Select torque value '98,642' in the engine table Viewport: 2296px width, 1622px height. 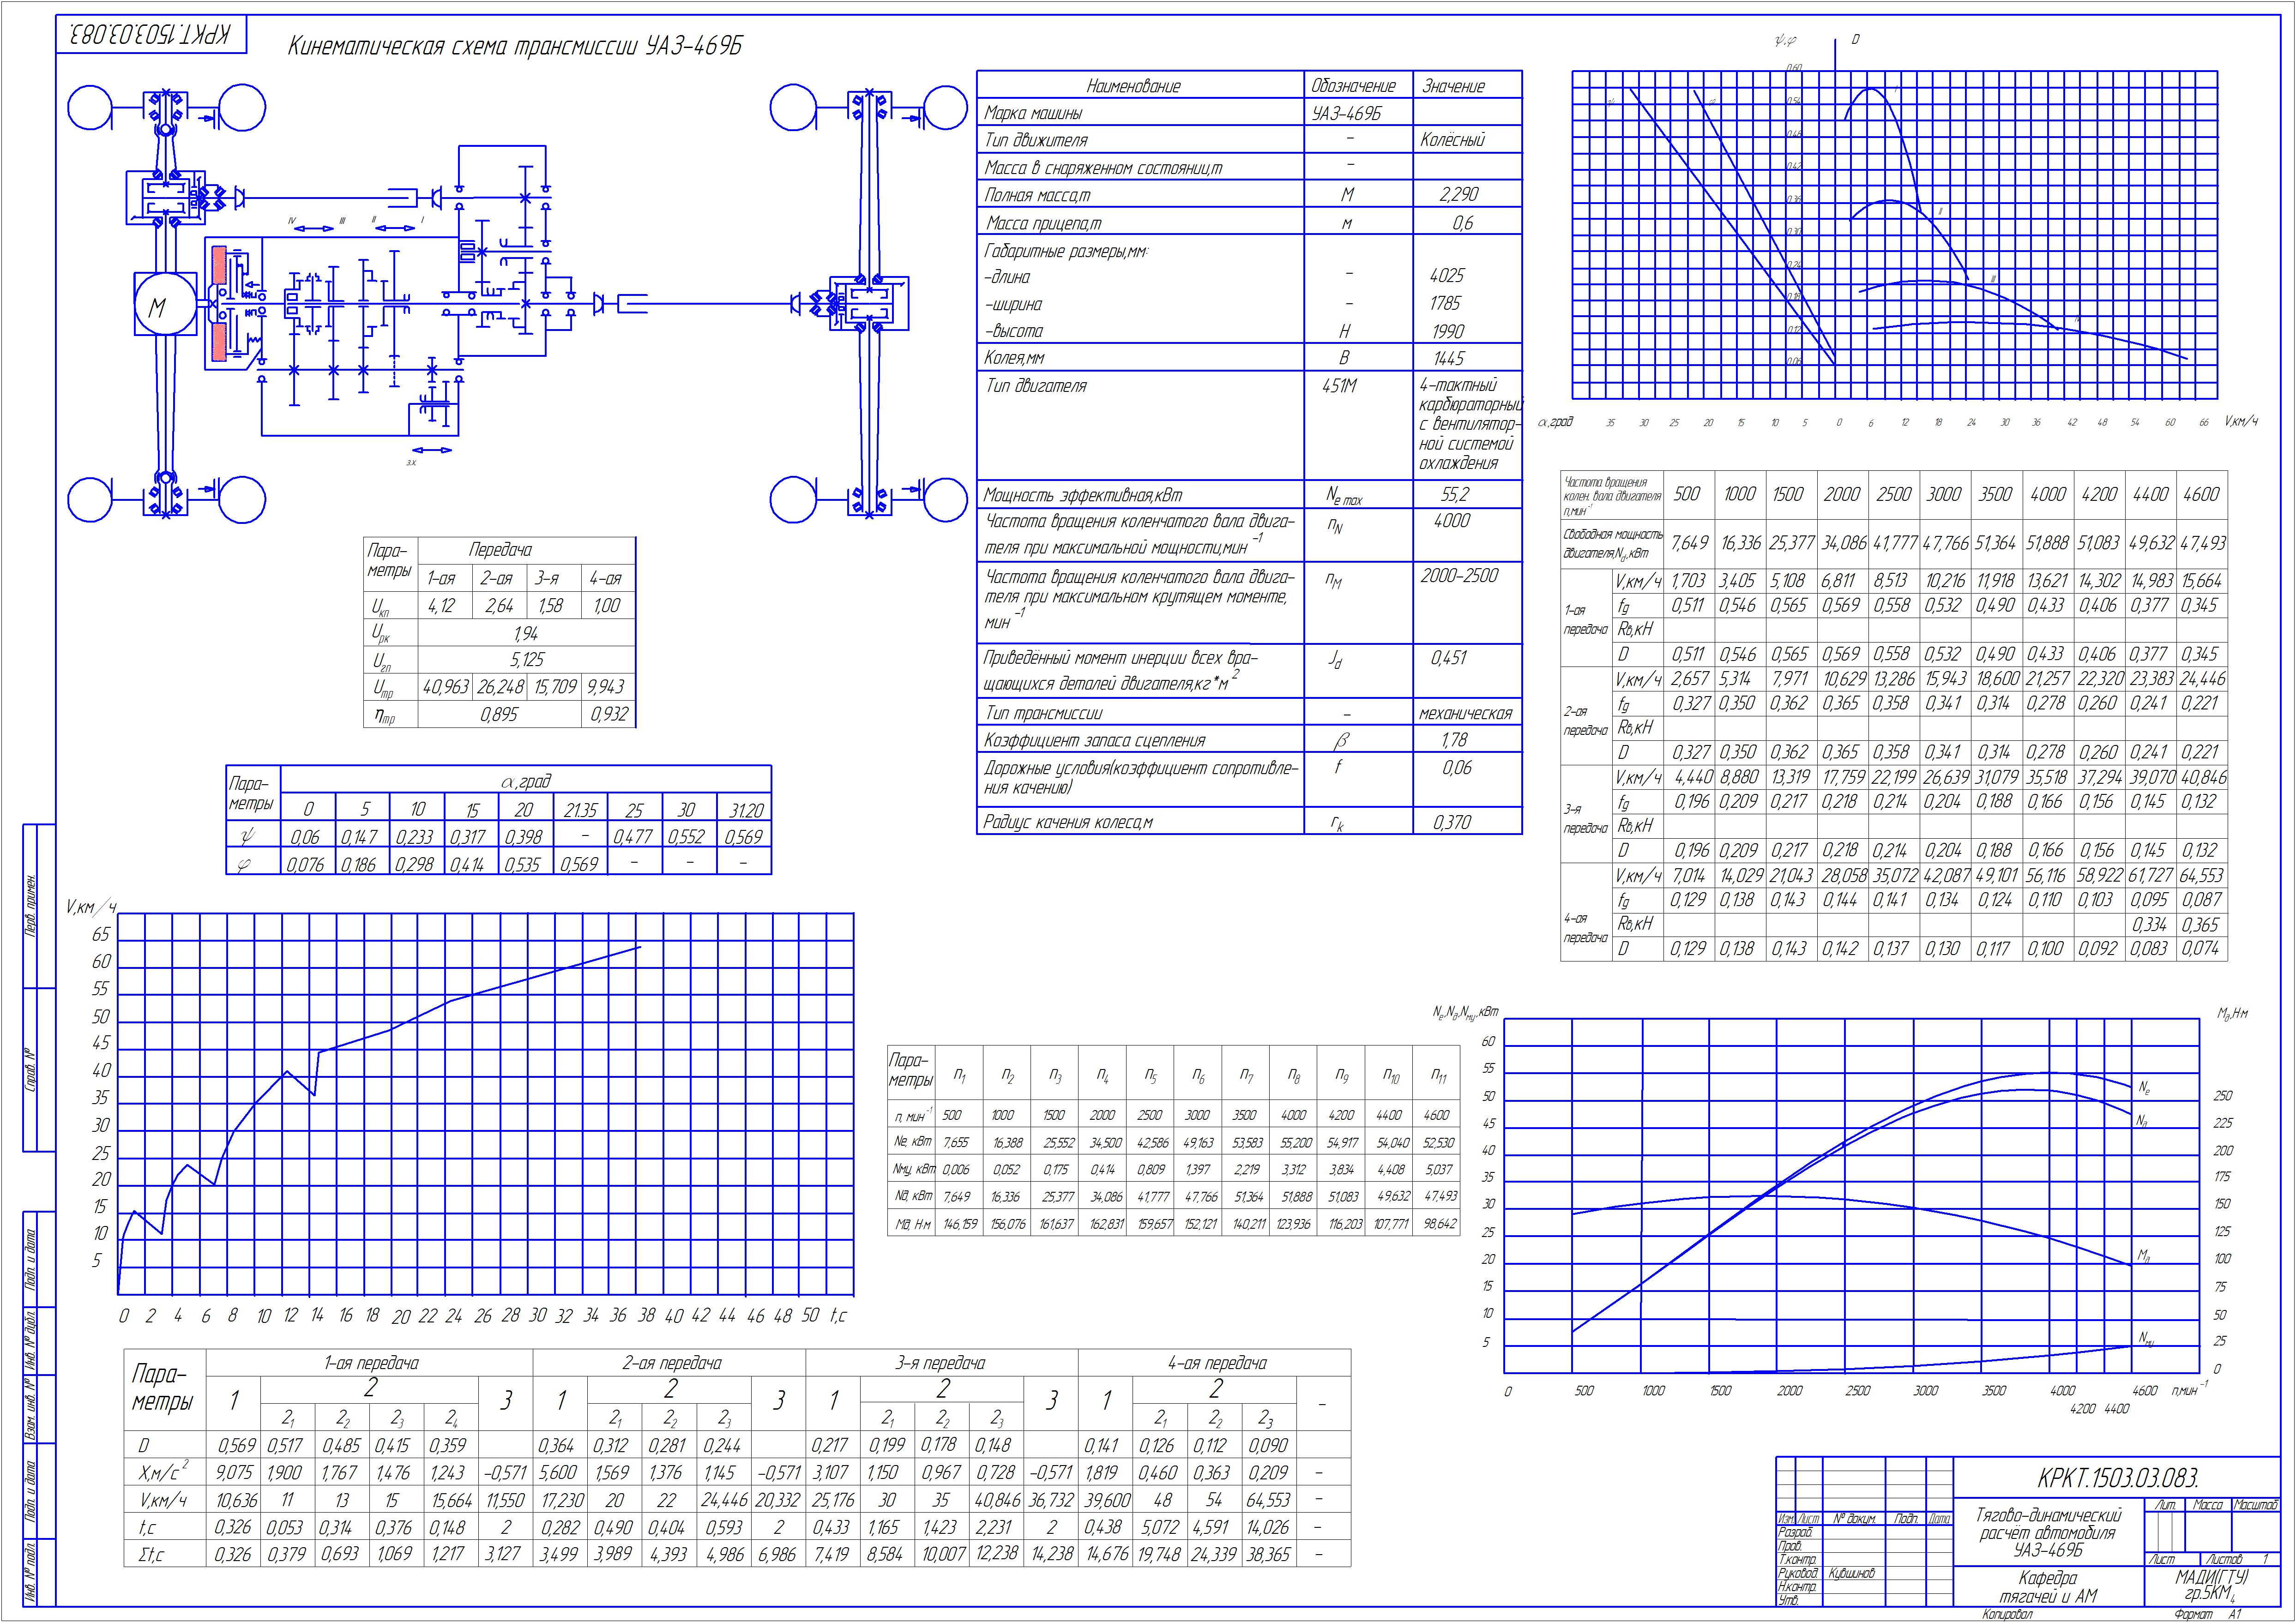[x=1438, y=1224]
